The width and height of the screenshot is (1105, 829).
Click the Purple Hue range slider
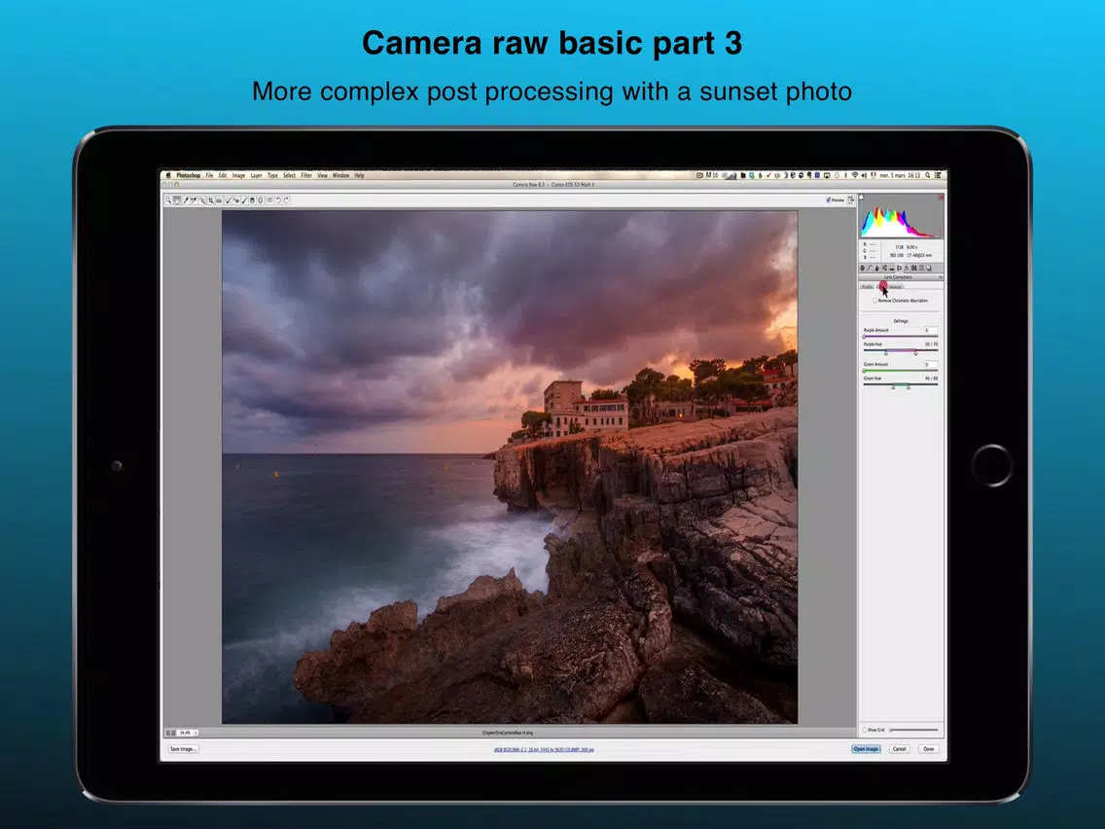[901, 350]
